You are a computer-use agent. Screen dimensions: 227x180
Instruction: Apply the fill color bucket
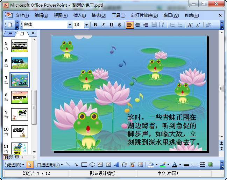(x=151, y=165)
